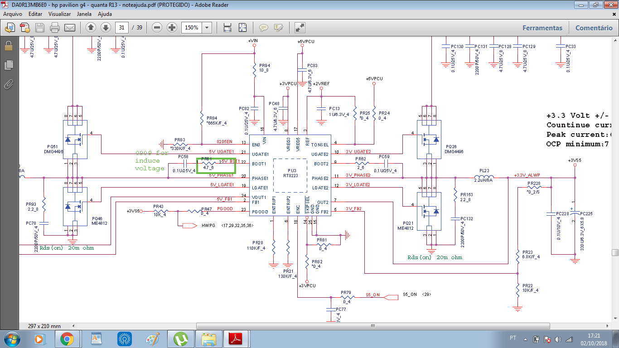619x348 pixels.
Task: Open the document writer taskbar icon
Action: (96, 339)
